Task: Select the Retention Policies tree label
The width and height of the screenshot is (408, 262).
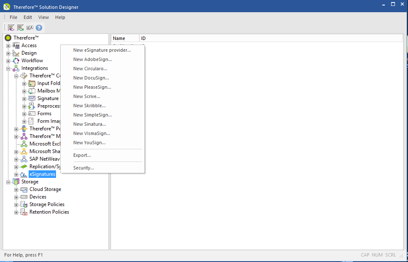Action: coord(49,212)
